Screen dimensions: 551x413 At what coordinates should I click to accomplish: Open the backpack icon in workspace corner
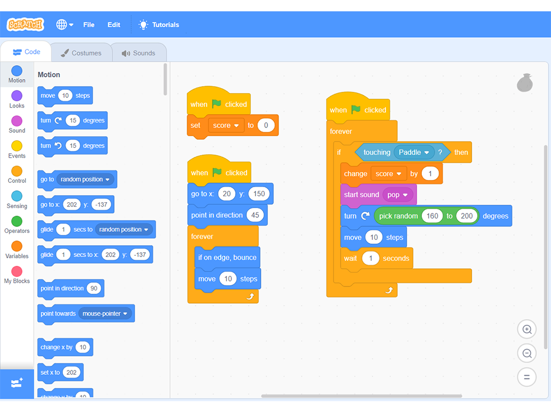[525, 83]
